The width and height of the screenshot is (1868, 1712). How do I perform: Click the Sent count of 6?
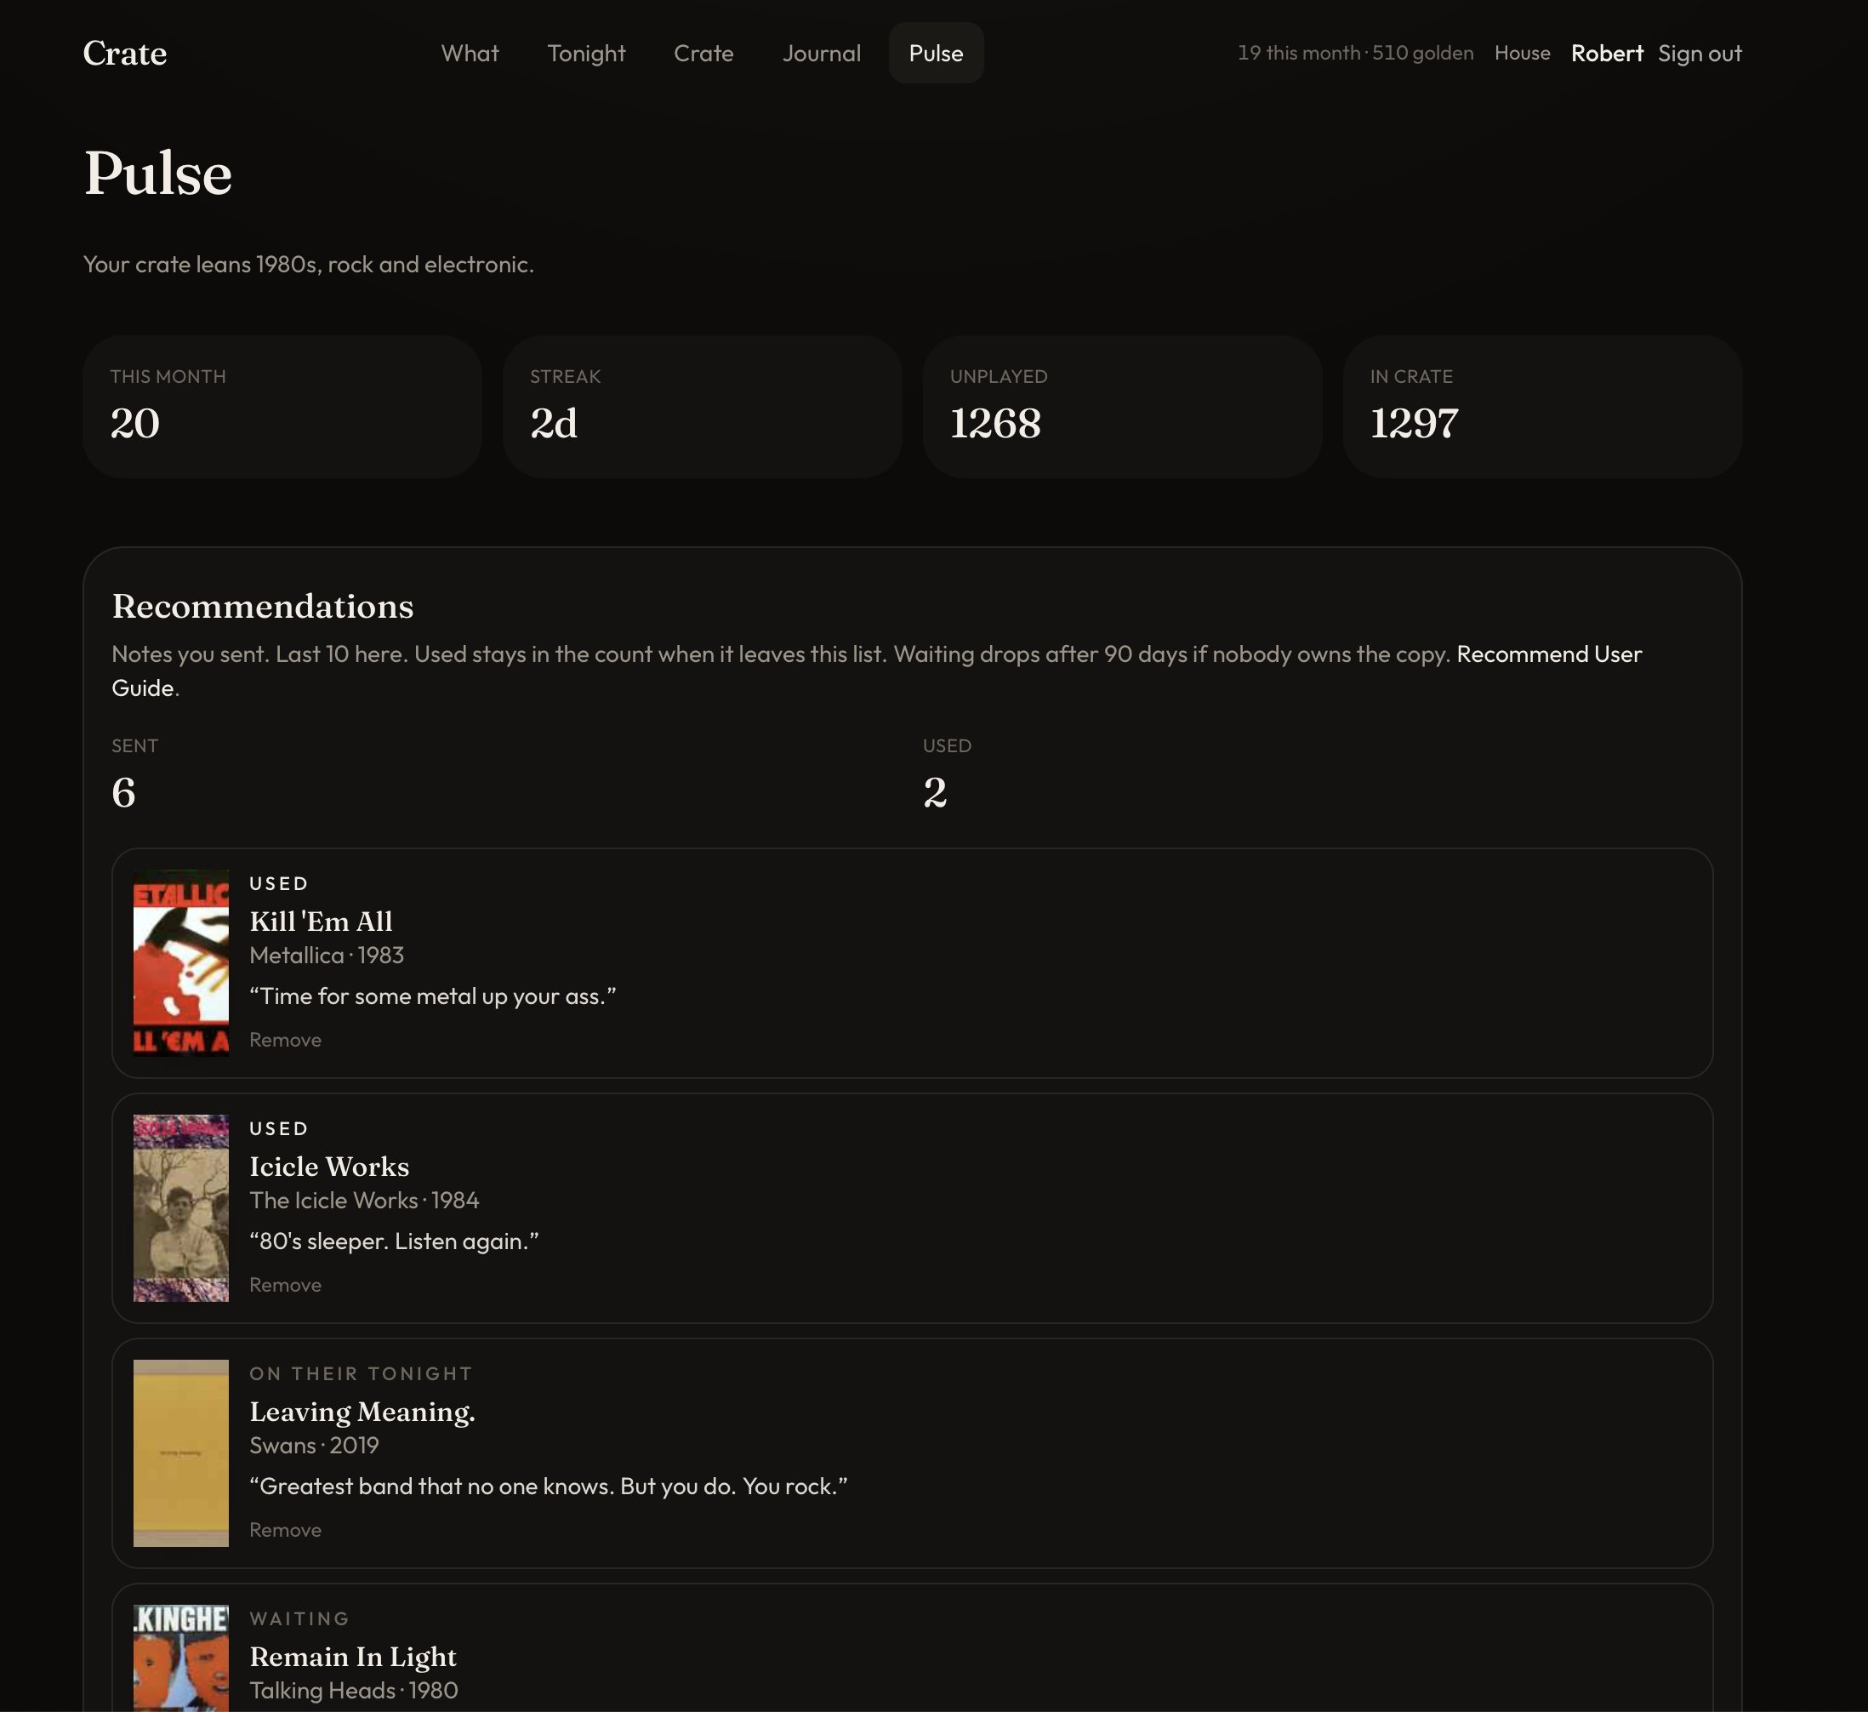point(124,792)
